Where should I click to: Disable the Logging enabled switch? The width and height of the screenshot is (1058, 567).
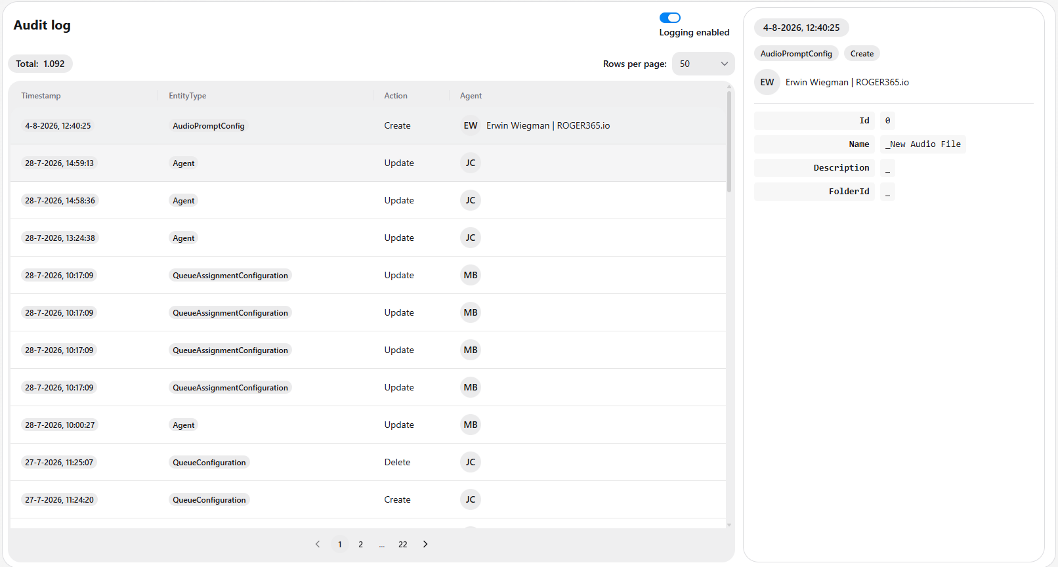(x=670, y=18)
